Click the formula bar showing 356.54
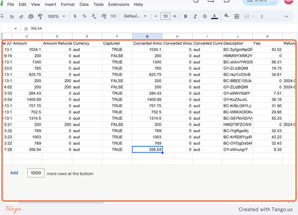The height and width of the screenshot is (215, 298). click(159, 29)
